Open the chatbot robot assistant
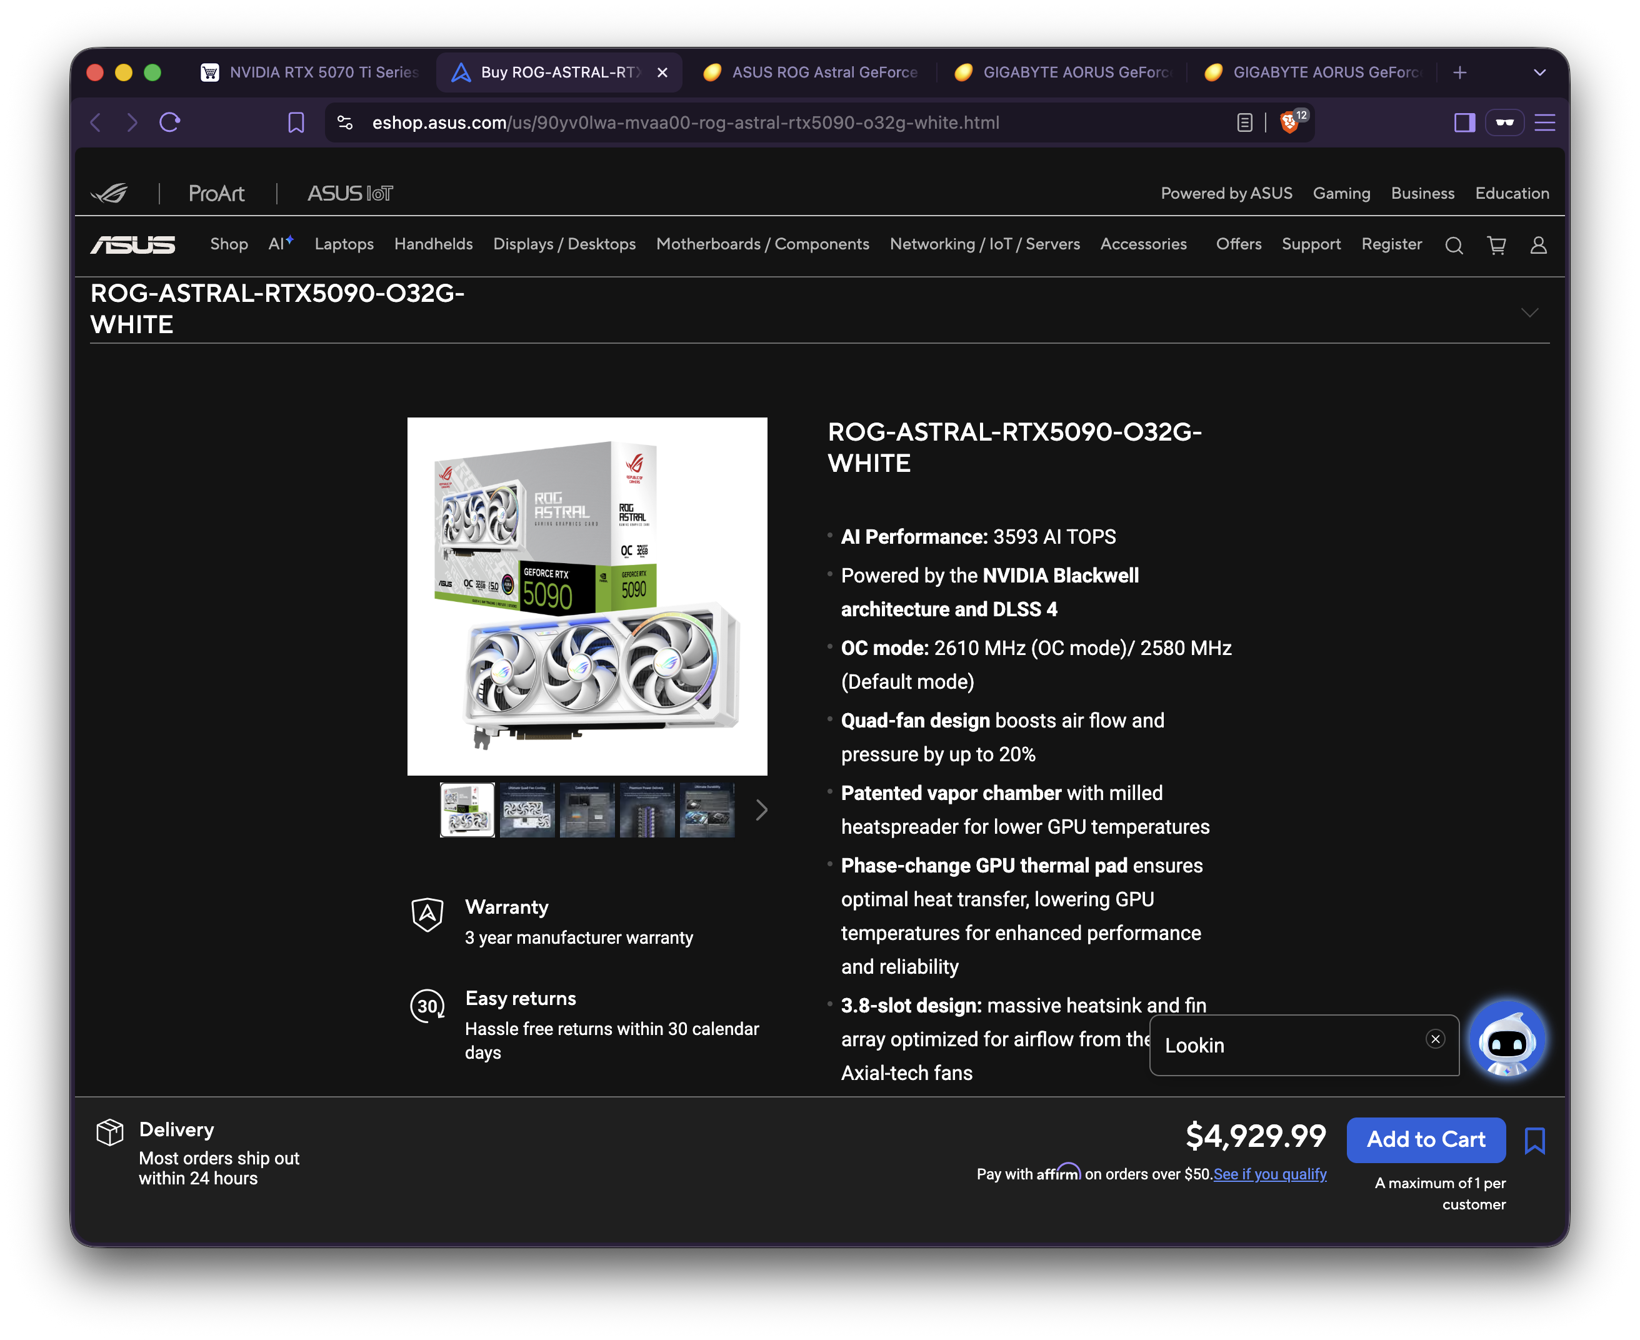Image resolution: width=1640 pixels, height=1340 pixels. pos(1506,1039)
